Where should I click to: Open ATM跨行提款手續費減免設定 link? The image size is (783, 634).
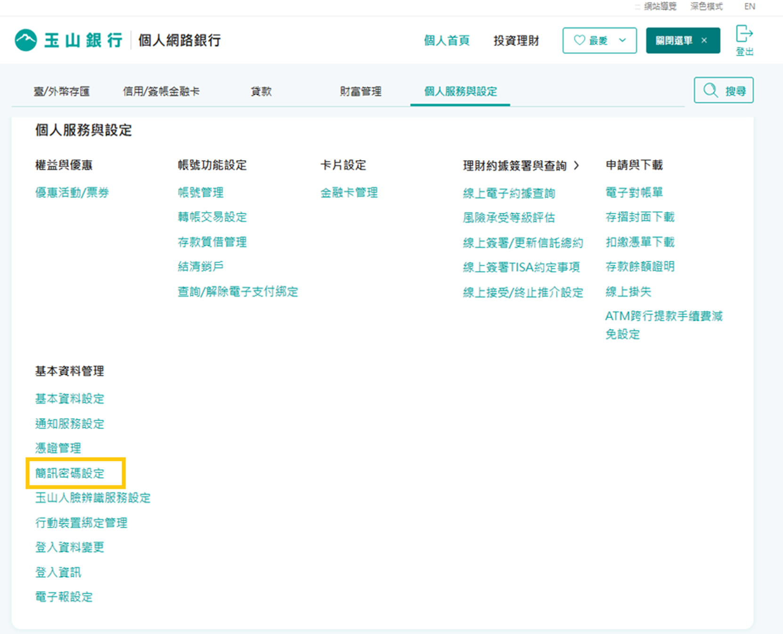(664, 325)
